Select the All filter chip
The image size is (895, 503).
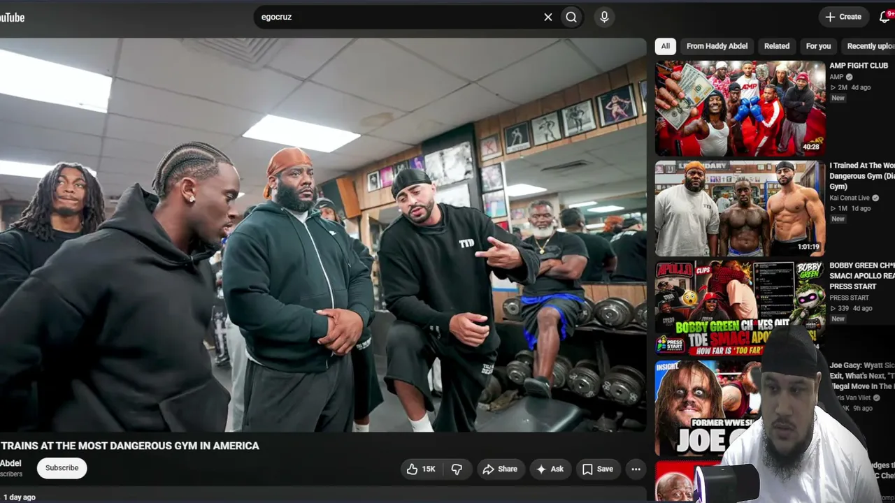click(x=666, y=46)
